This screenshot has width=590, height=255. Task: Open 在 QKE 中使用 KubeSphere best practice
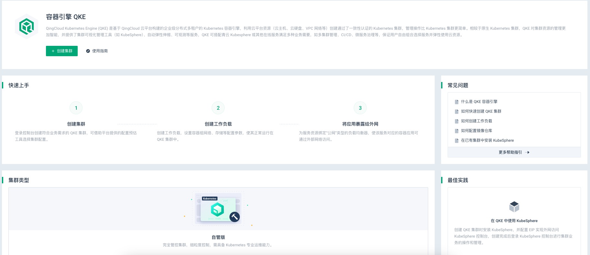click(x=514, y=221)
